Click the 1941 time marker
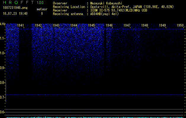Image resolution: width=186 pixels, height=118 pixels. pyautogui.click(x=20, y=25)
